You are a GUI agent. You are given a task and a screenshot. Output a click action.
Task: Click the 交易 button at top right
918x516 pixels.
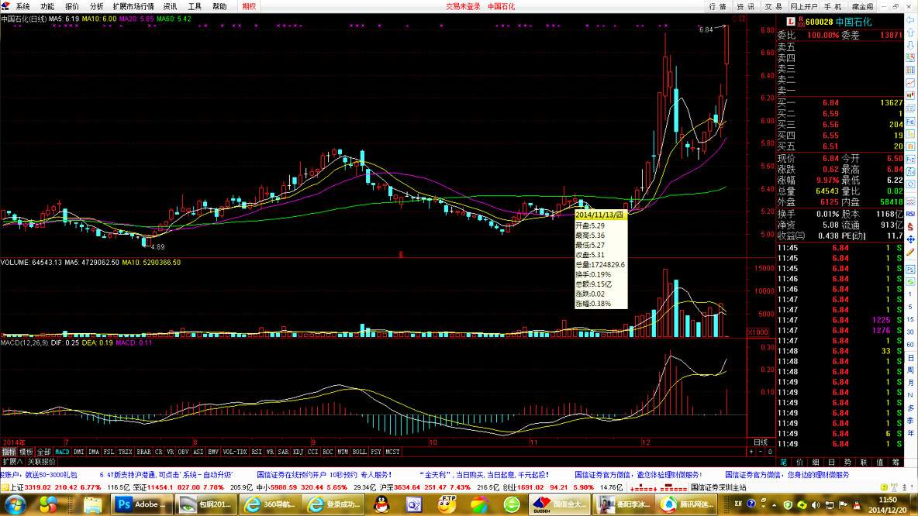[773, 6]
